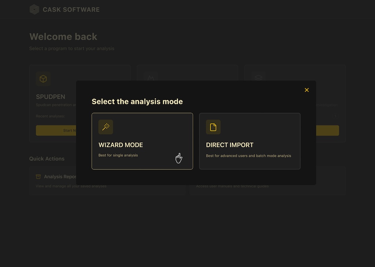Close the analysis mode dialog with X

(307, 90)
